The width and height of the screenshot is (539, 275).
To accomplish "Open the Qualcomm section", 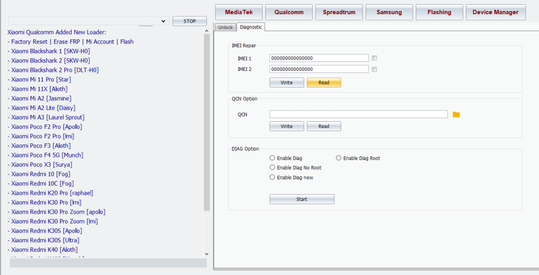I will tap(289, 12).
